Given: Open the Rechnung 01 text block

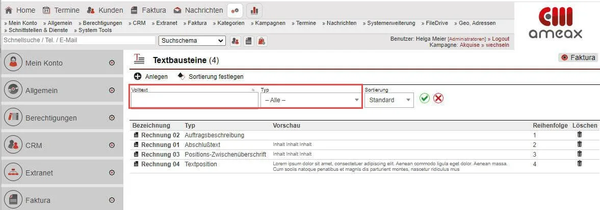Looking at the screenshot, I should click(160, 144).
